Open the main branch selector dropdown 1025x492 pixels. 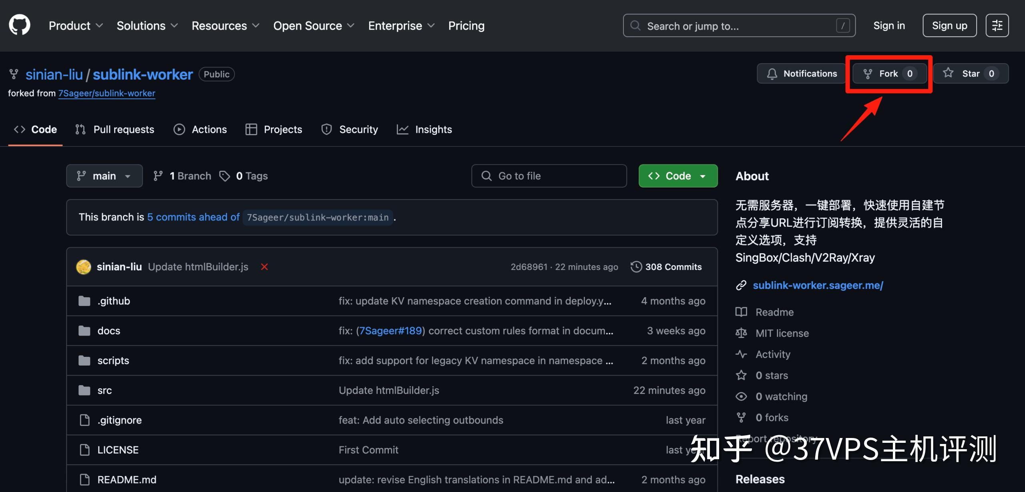click(x=104, y=176)
